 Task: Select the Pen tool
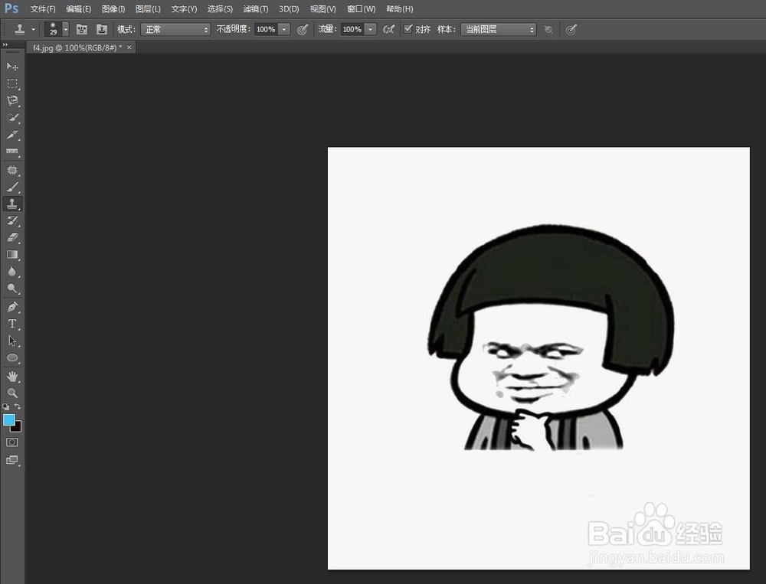pos(12,307)
